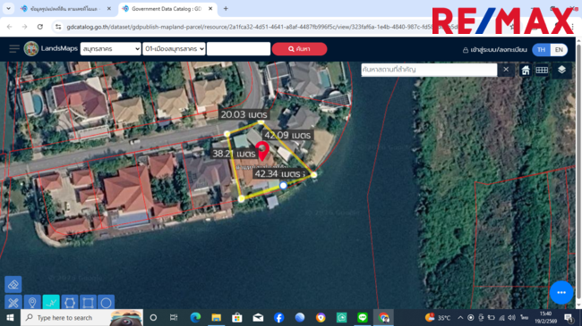This screenshot has width=582, height=326.
Task: Click the crossed pencil and ruler tool
Action: pyautogui.click(x=13, y=303)
